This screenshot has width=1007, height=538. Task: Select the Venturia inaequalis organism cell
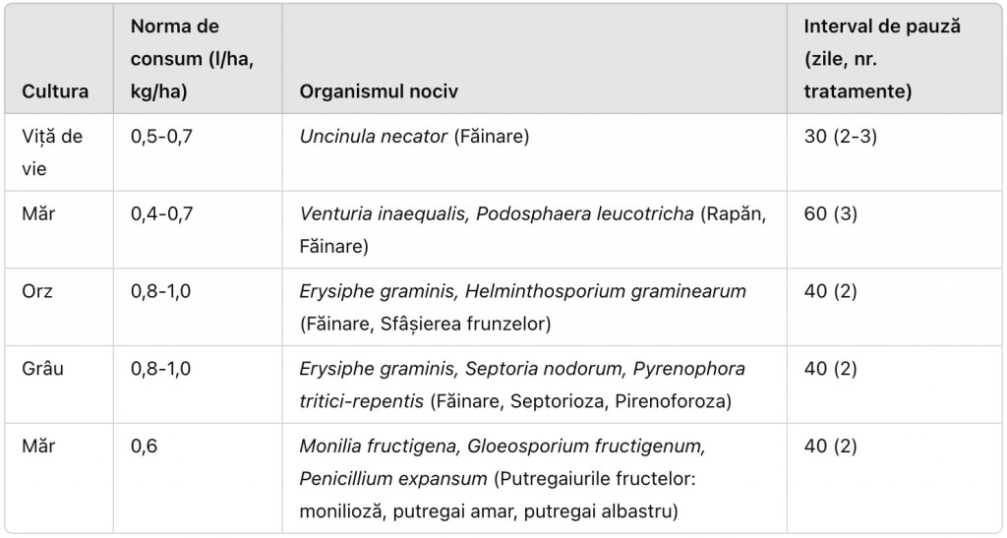click(521, 228)
